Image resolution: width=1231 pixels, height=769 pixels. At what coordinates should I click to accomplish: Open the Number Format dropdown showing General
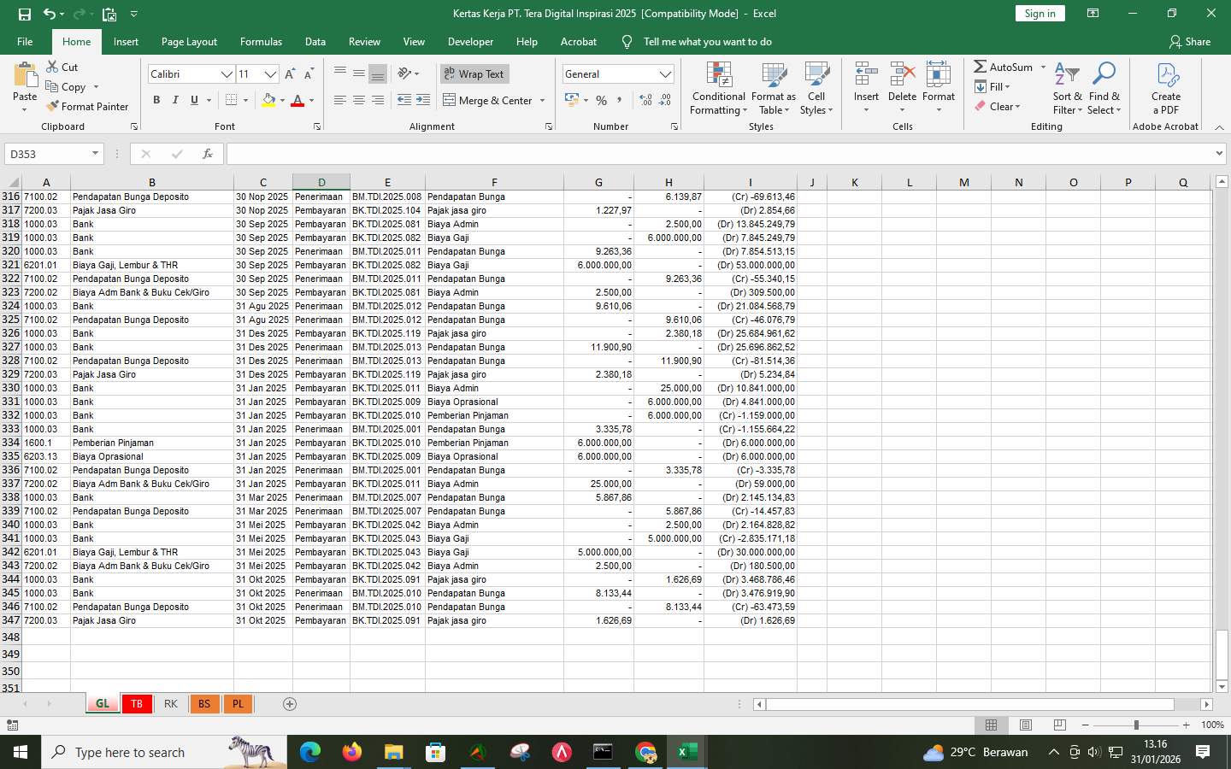click(617, 73)
